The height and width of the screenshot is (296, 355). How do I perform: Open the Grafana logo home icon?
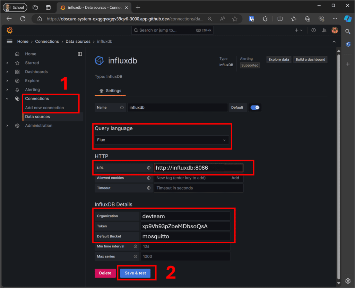tap(10, 30)
